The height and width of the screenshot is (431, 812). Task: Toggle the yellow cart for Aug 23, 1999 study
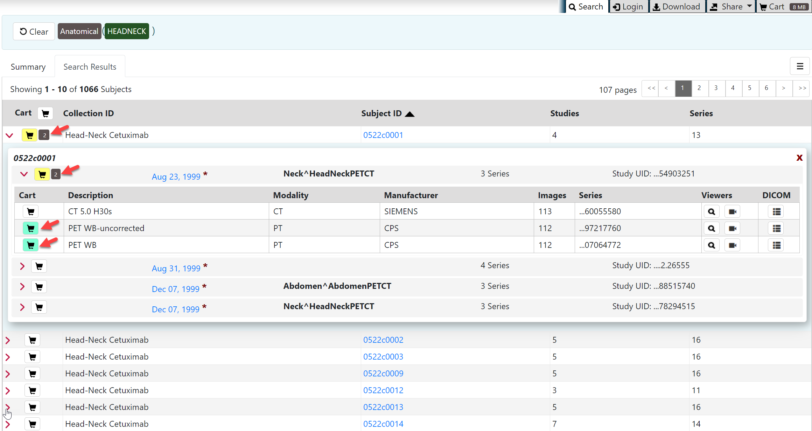(42, 174)
